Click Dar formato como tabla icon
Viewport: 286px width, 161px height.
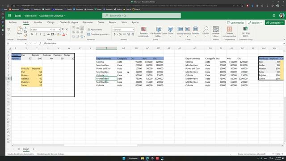point(159,29)
